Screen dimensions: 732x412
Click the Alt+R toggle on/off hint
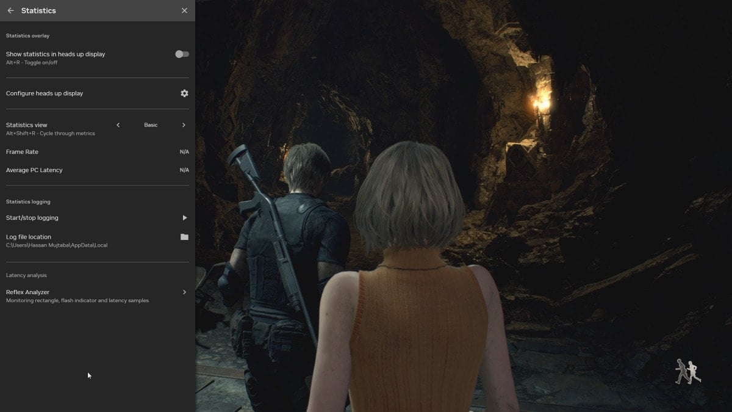coord(32,63)
